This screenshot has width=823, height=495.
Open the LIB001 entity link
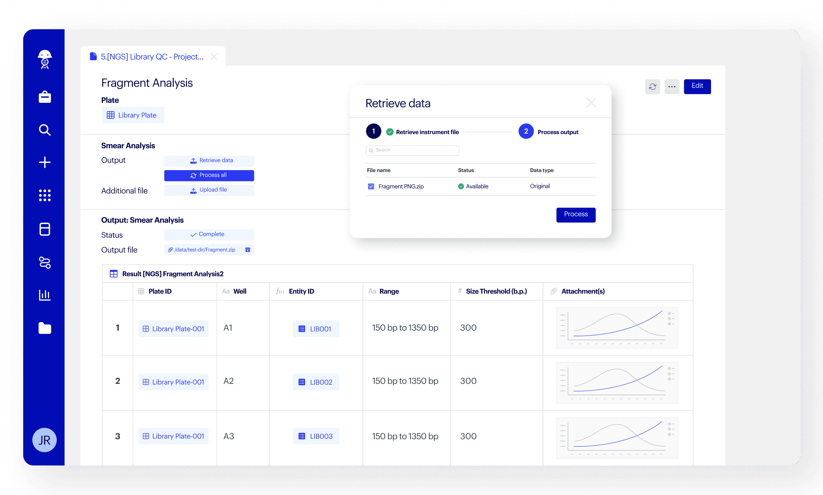coord(316,329)
